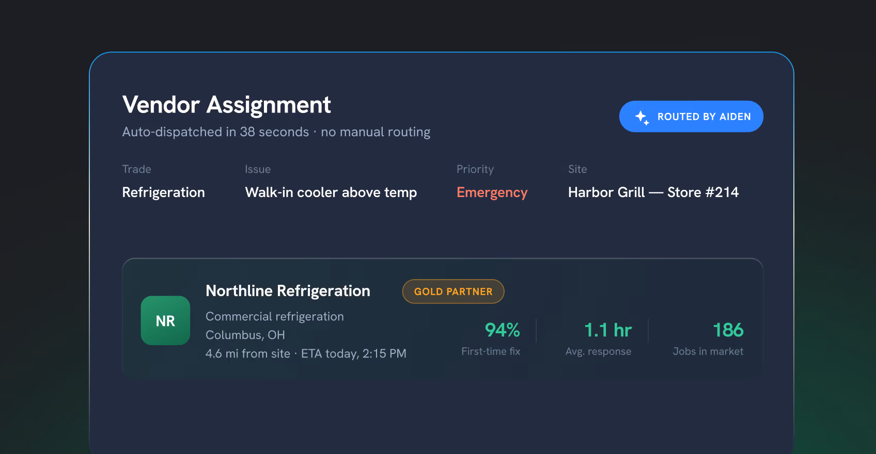Click the Site field label

click(x=577, y=169)
